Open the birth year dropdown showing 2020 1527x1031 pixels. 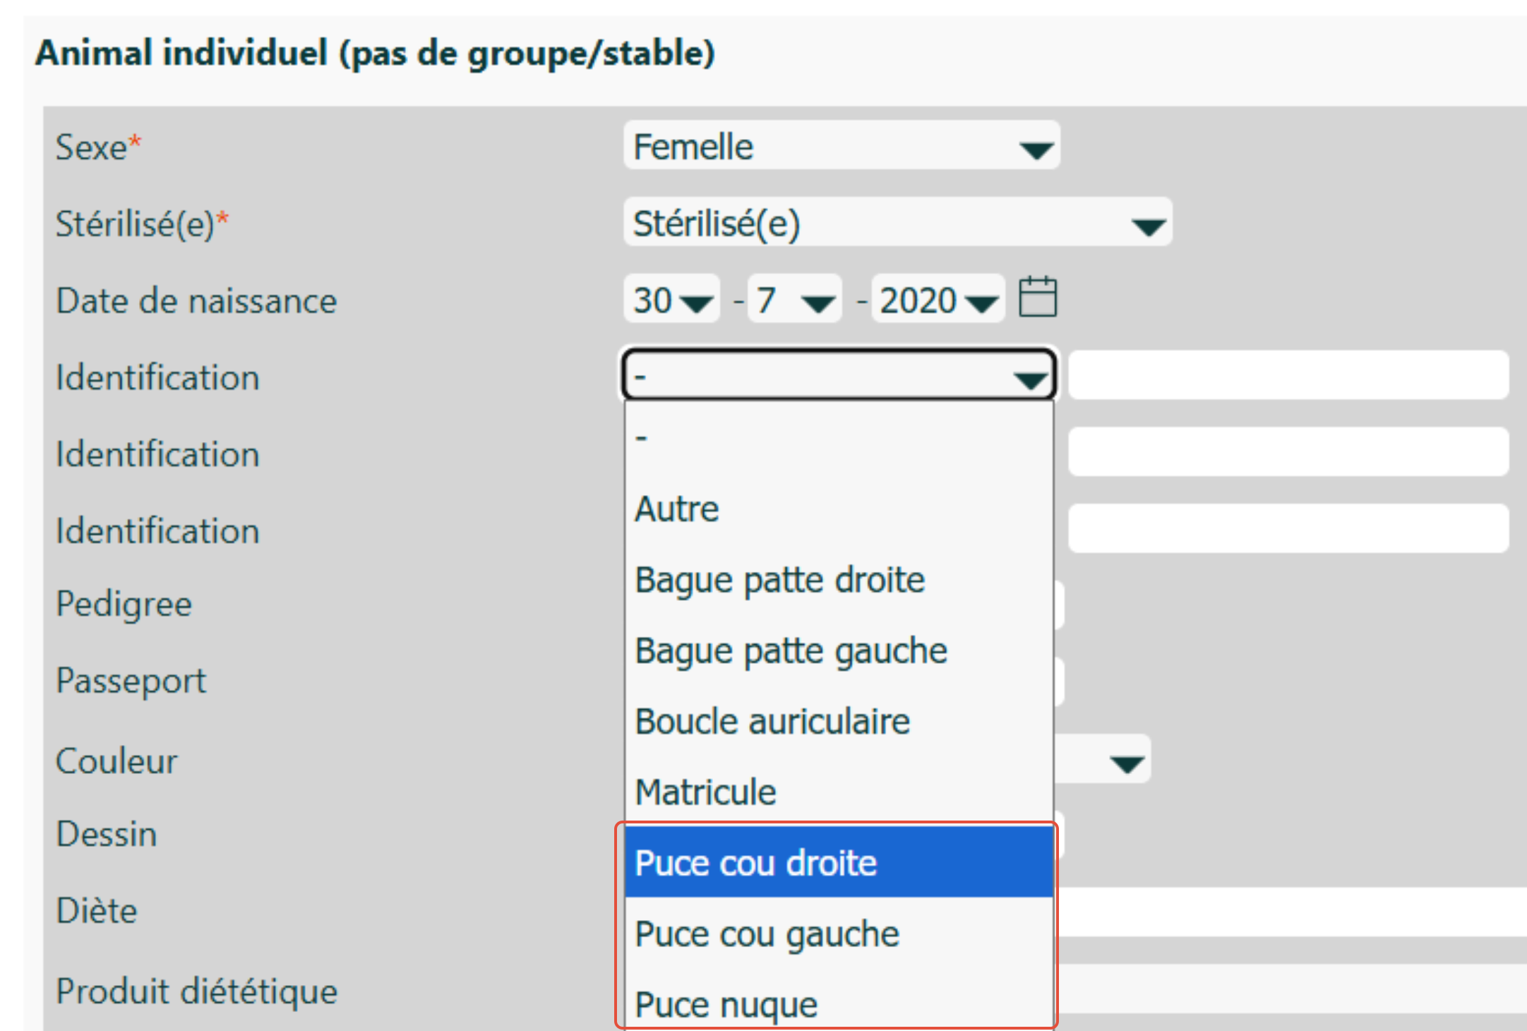click(x=937, y=300)
